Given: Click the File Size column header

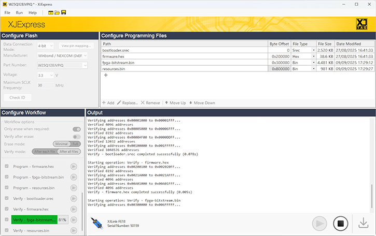Looking at the screenshot, I should pos(325,44).
